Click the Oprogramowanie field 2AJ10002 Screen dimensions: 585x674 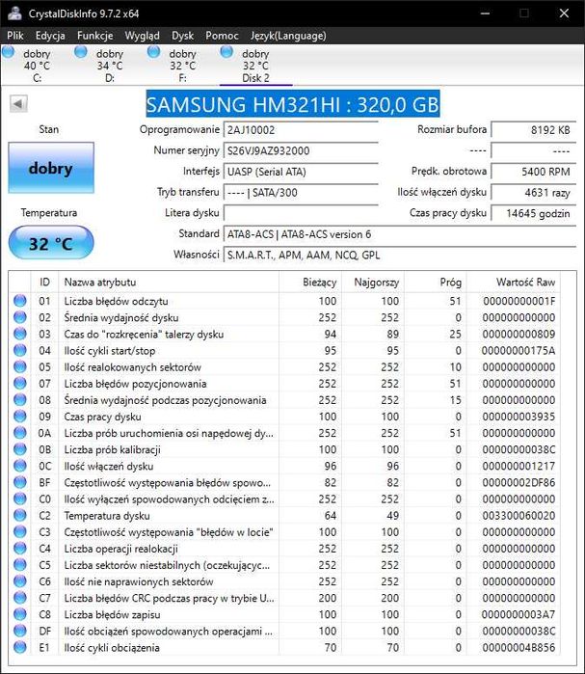(301, 130)
